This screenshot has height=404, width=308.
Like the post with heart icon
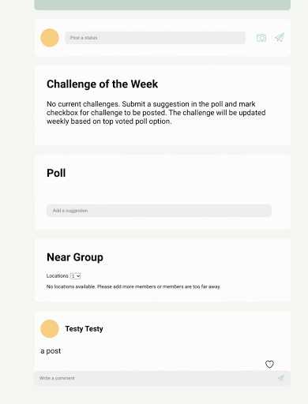[x=269, y=365]
